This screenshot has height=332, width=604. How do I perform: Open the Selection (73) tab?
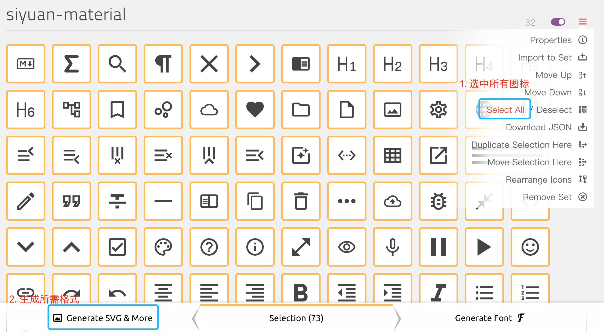click(x=296, y=318)
